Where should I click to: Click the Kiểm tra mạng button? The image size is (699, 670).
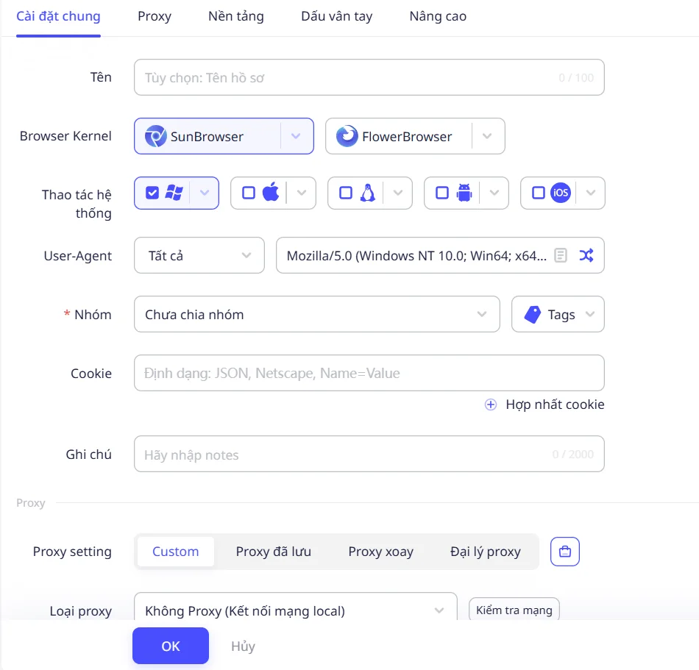(514, 610)
